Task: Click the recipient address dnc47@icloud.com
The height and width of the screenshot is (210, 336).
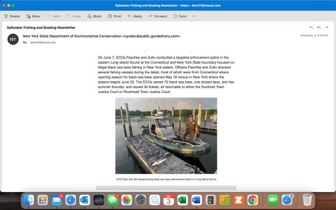Action: coord(43,43)
